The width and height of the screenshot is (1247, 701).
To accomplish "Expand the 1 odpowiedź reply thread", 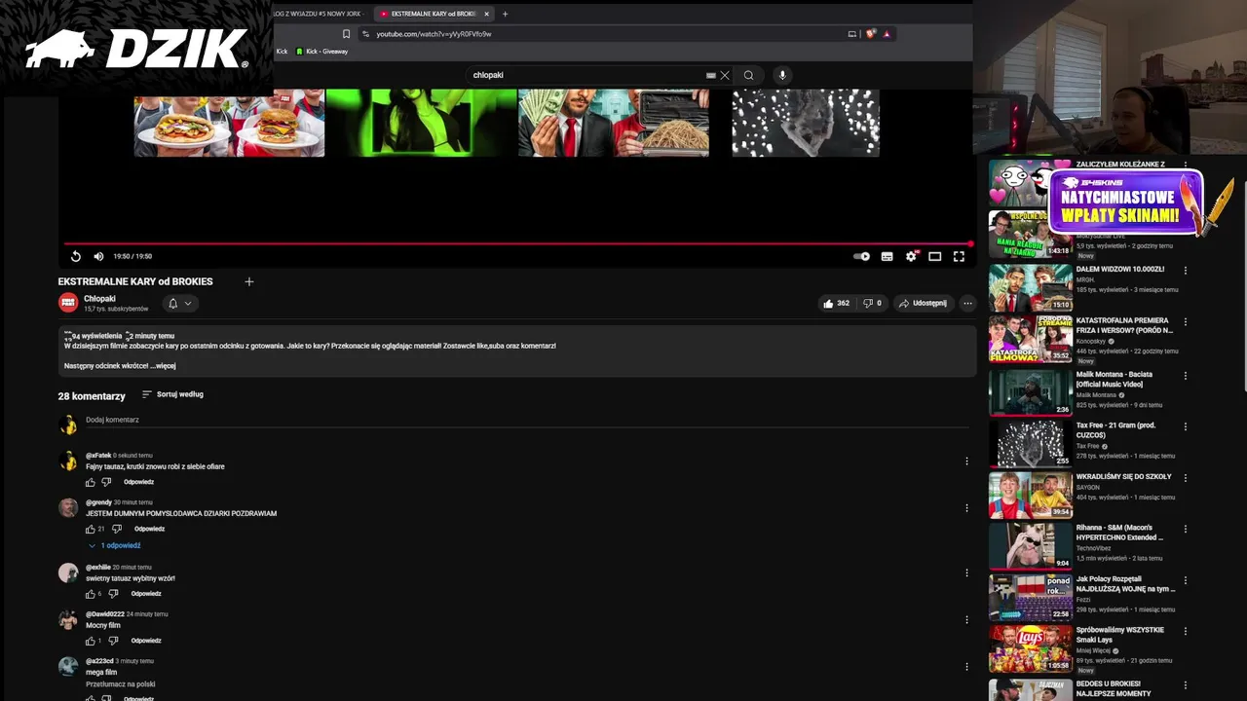I will pyautogui.click(x=114, y=545).
